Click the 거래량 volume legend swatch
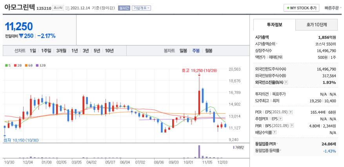Viewport: 344px width, 167px height. tap(234, 147)
